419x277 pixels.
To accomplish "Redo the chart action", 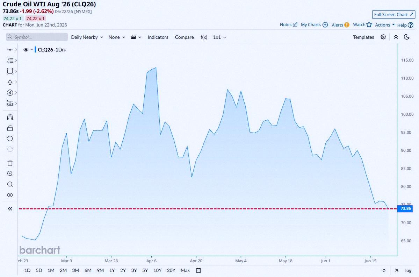I will click(x=10, y=149).
